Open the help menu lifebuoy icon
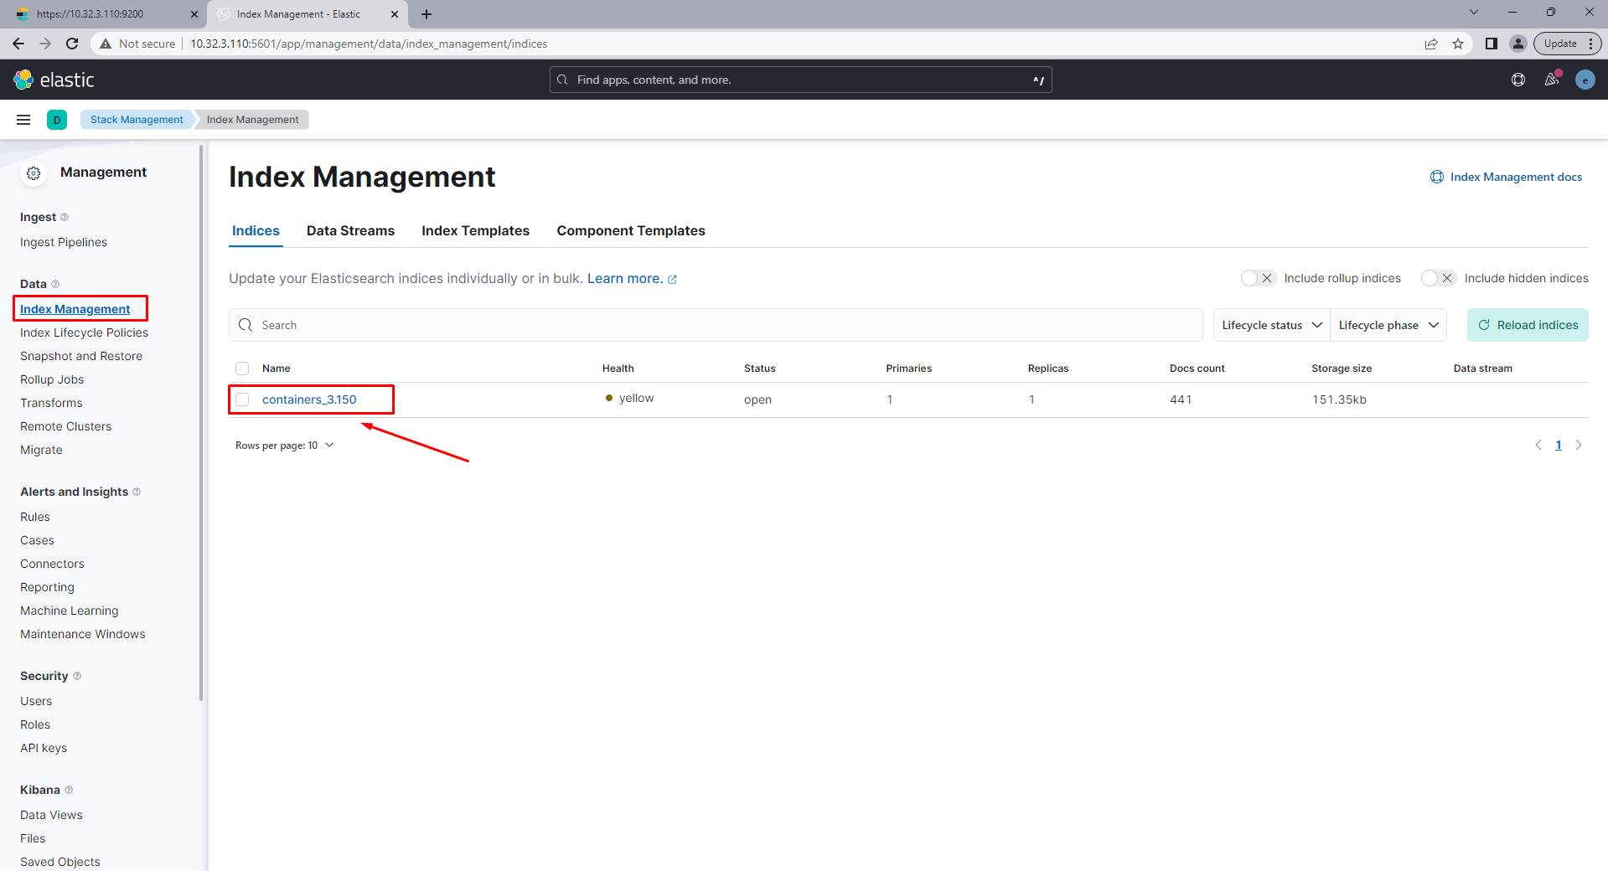The image size is (1608, 871). 1518,80
